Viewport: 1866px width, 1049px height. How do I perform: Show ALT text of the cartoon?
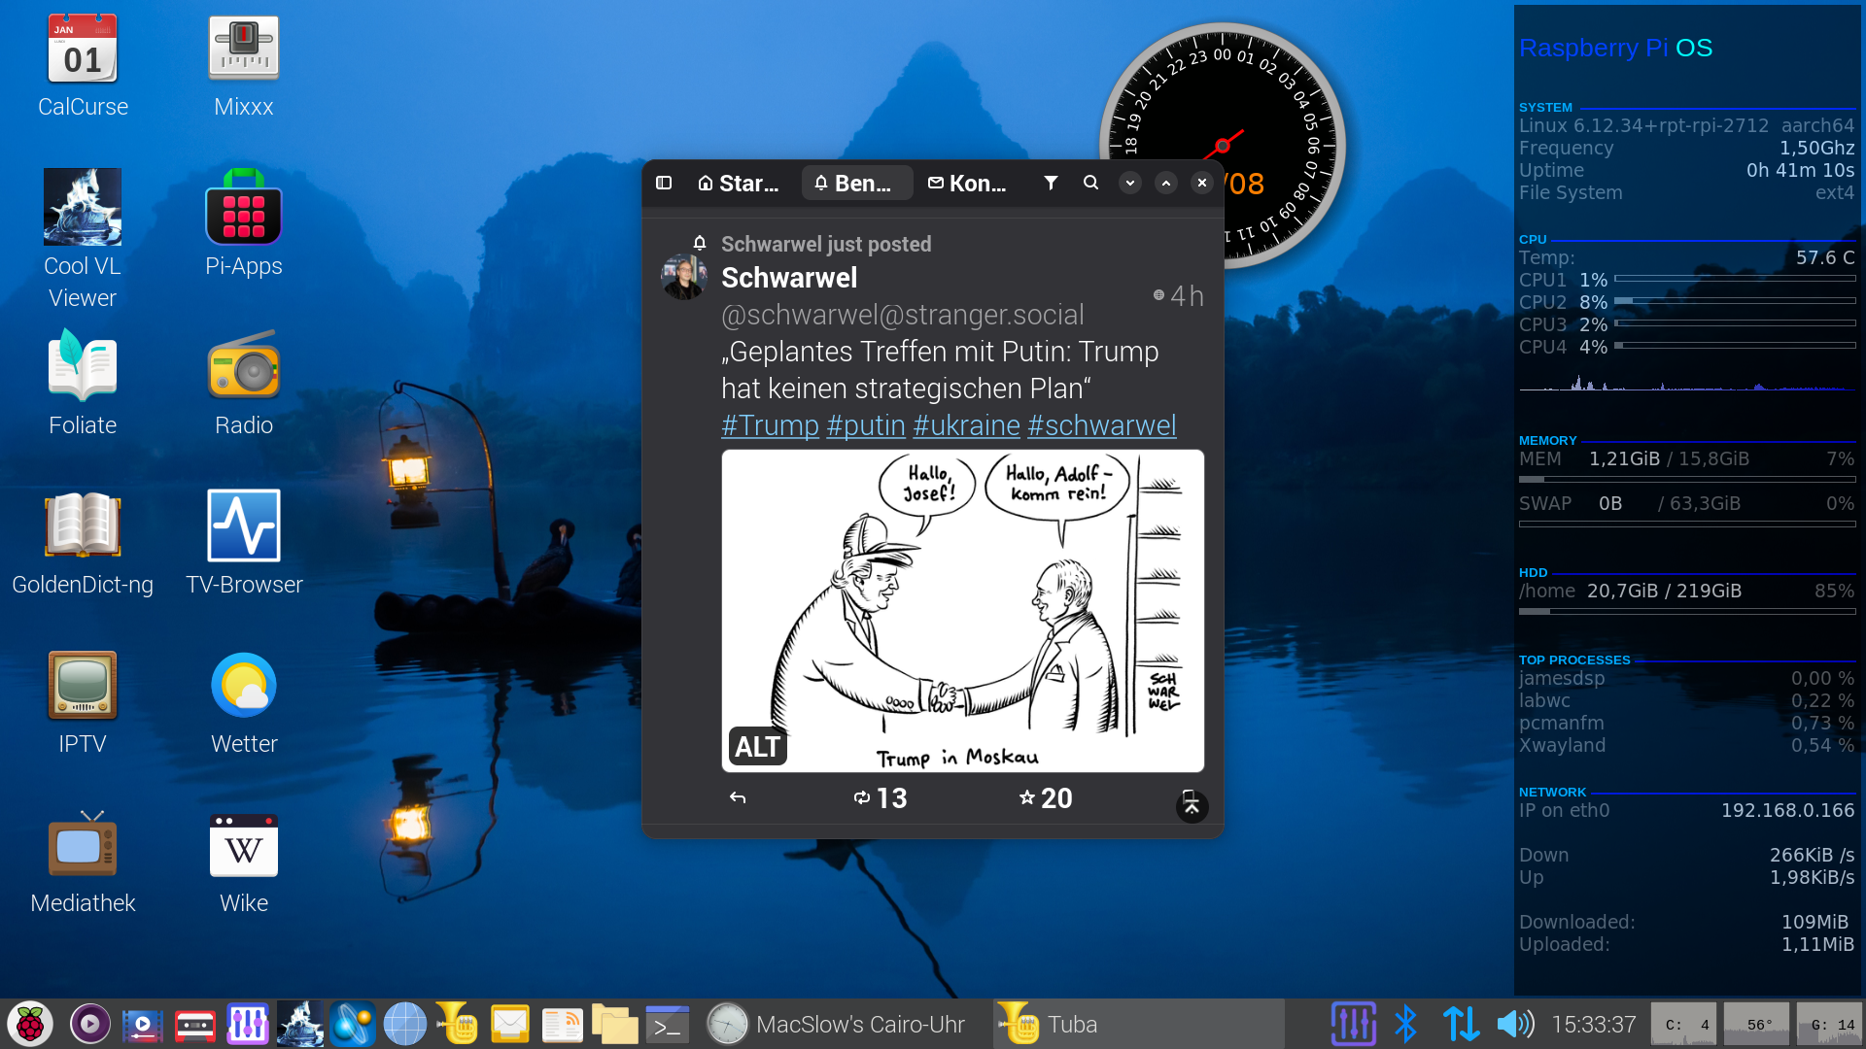point(757,746)
